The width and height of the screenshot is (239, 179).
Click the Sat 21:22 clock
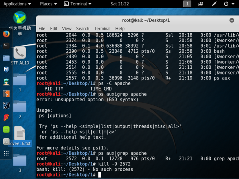[120, 4]
